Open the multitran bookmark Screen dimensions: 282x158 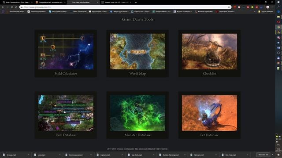(x=58, y=11)
